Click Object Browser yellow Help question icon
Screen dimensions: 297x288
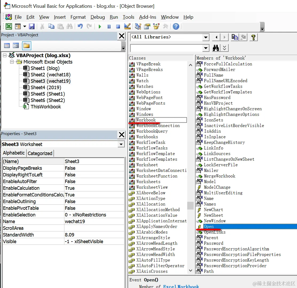click(x=253, y=37)
